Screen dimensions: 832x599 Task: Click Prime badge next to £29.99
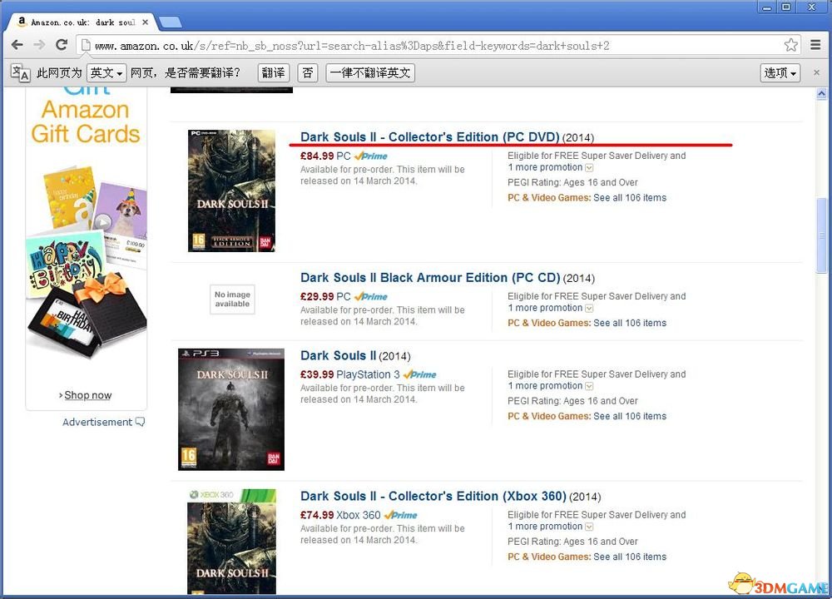coord(371,296)
